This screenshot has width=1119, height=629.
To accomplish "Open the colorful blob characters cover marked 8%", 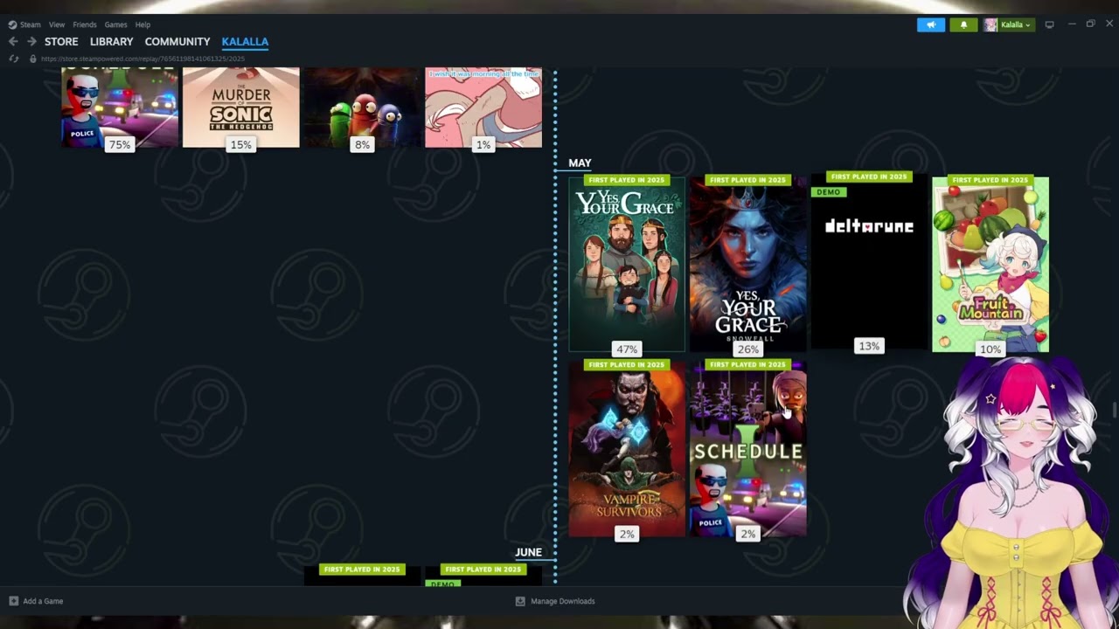I will coord(362,107).
